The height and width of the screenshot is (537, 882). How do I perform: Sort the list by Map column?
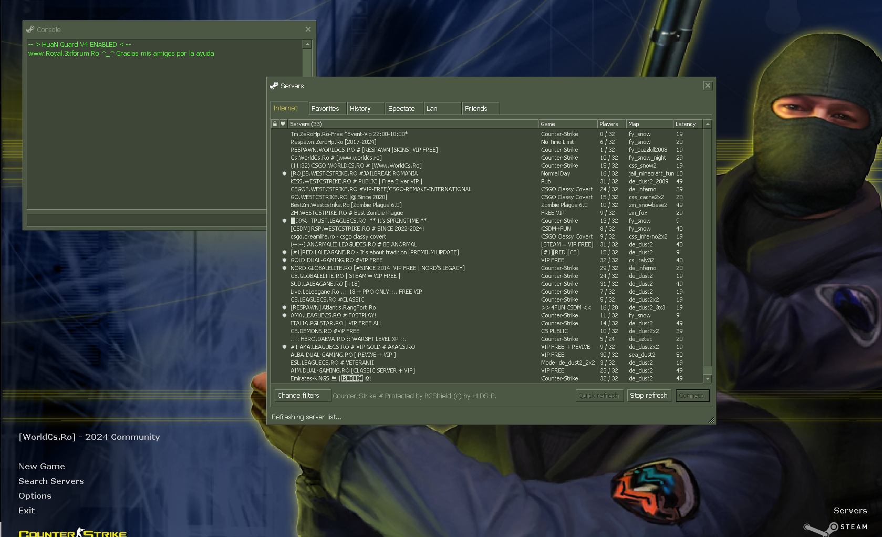[x=649, y=124]
